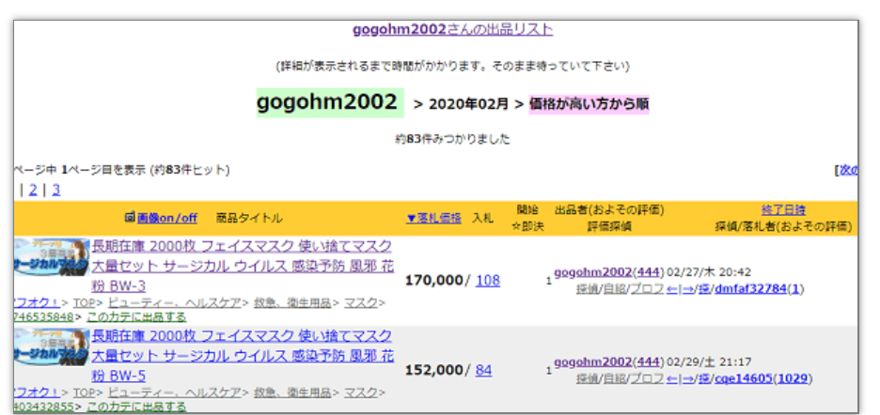
Task: Click 探偵 link in the 152,000 row
Action: click(587, 378)
